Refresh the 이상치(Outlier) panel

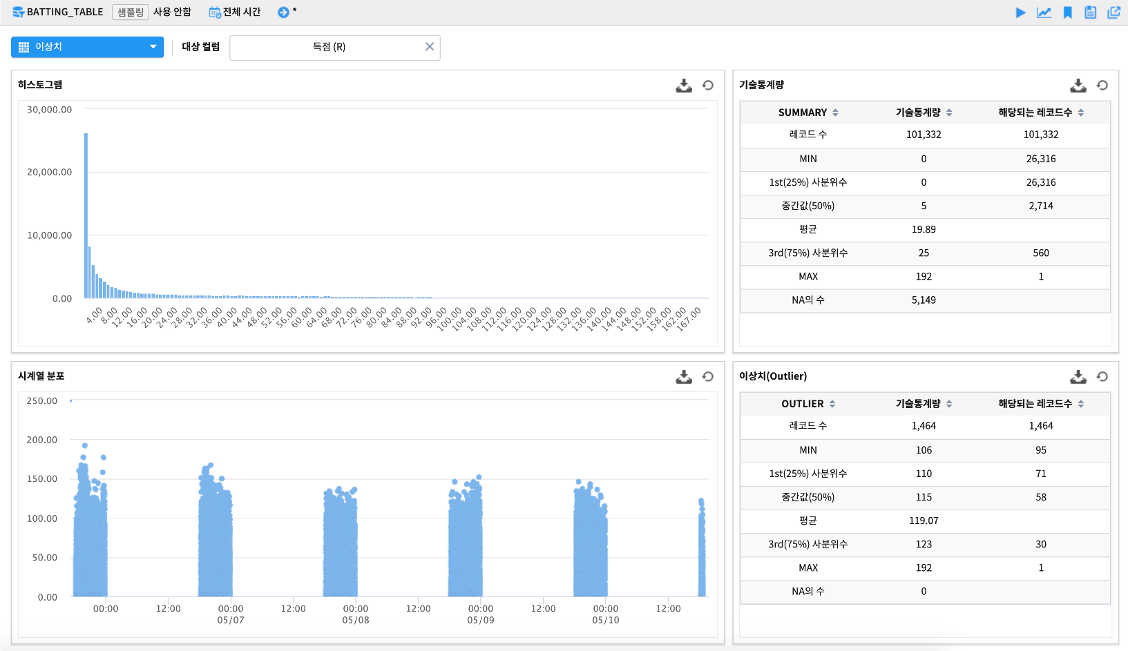click(x=1102, y=377)
